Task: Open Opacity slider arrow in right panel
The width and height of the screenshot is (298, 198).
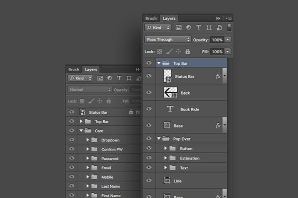Action: [228, 40]
